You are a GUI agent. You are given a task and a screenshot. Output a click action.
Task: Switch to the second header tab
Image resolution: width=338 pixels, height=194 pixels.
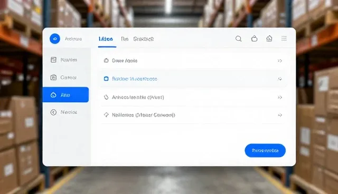tap(125, 39)
